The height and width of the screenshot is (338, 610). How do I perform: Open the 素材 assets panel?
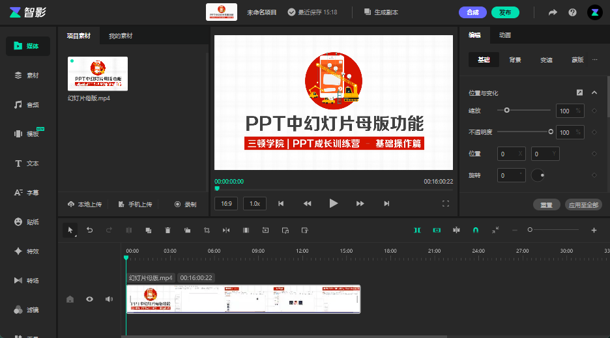pos(27,76)
